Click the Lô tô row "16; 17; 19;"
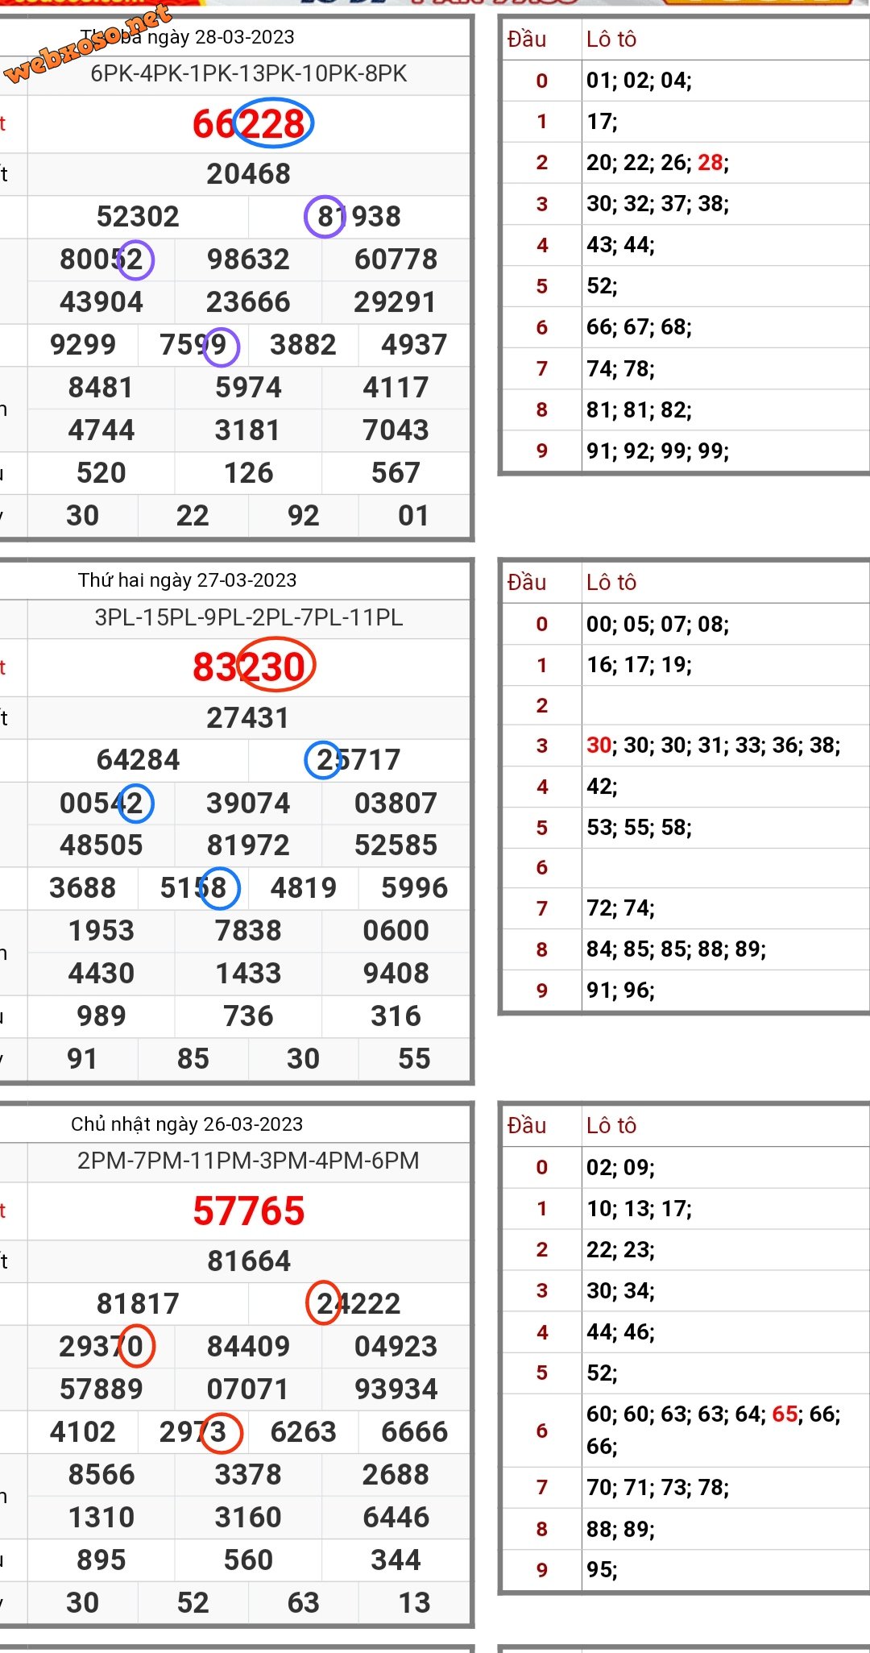The image size is (870, 1653). (639, 665)
